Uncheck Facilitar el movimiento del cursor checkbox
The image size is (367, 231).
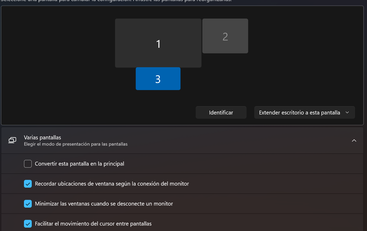pyautogui.click(x=28, y=224)
